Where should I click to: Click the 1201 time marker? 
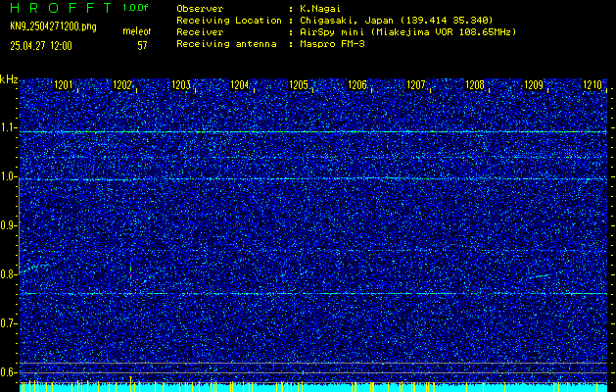coord(64,85)
